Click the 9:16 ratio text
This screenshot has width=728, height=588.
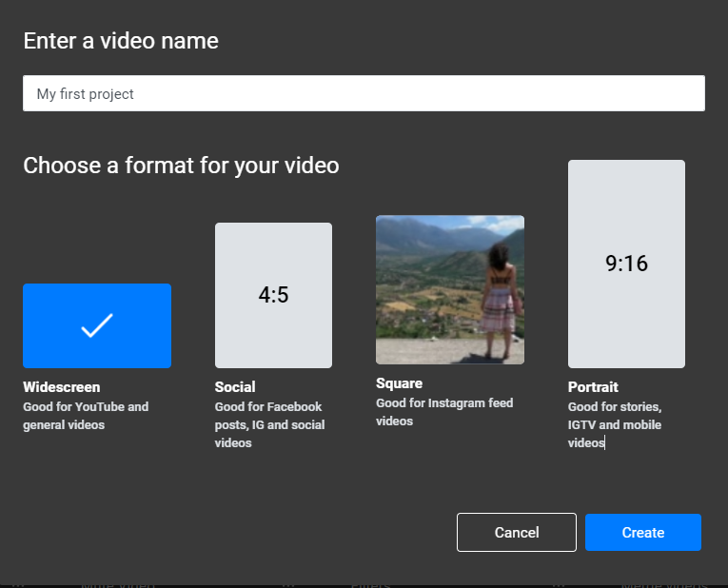pyautogui.click(x=626, y=264)
